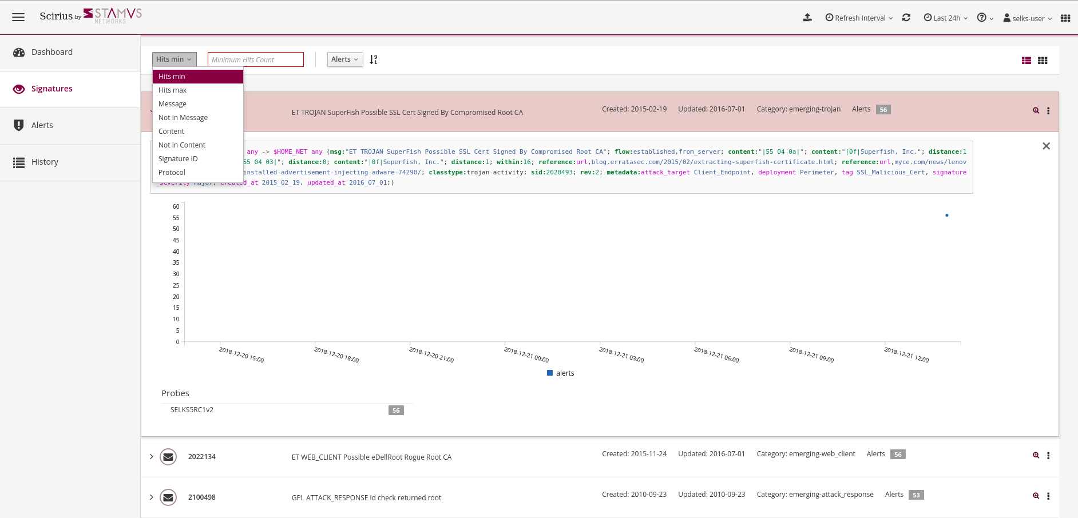The image size is (1078, 518).
Task: Open the Refresh Interval dropdown
Action: 859,18
